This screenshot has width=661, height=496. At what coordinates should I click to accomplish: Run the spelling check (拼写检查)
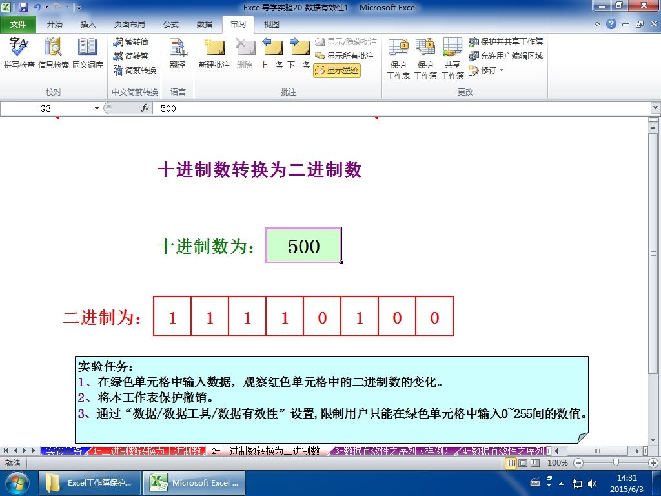(x=19, y=53)
